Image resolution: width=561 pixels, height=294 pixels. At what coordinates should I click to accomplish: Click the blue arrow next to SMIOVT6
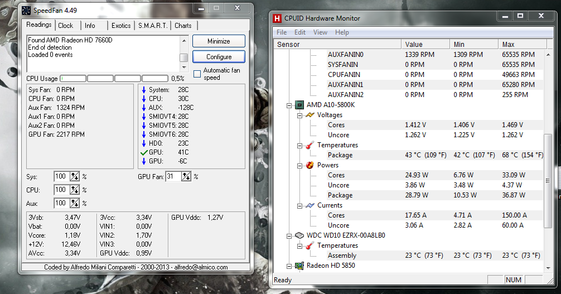pyautogui.click(x=144, y=134)
